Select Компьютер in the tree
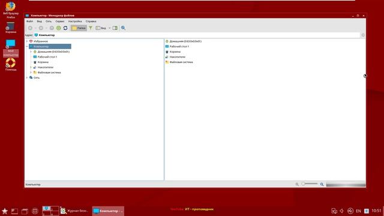Screen dimensions: 384x216 click(x=50, y=47)
